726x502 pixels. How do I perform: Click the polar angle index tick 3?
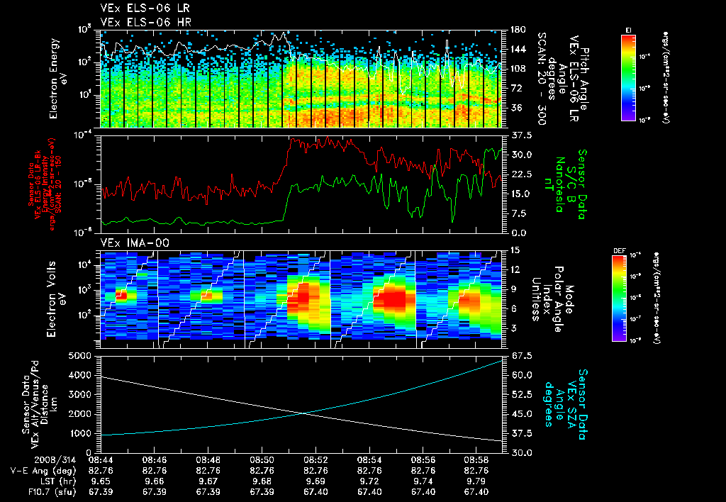pos(512,328)
